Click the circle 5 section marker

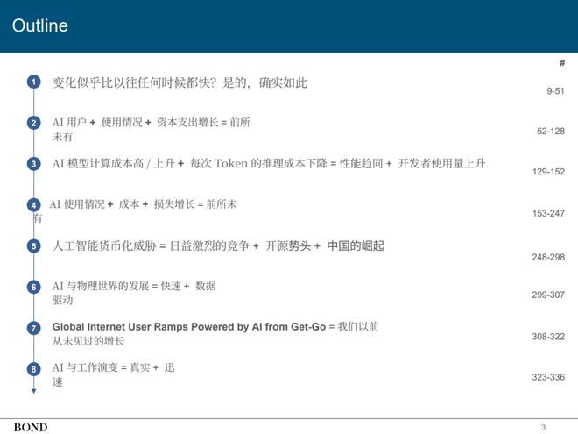tap(33, 246)
